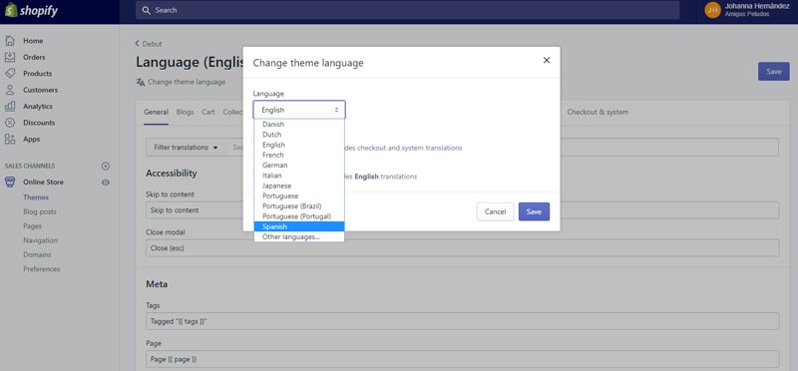Image resolution: width=798 pixels, height=371 pixels.
Task: Open the Blogs tab
Action: coord(185,112)
